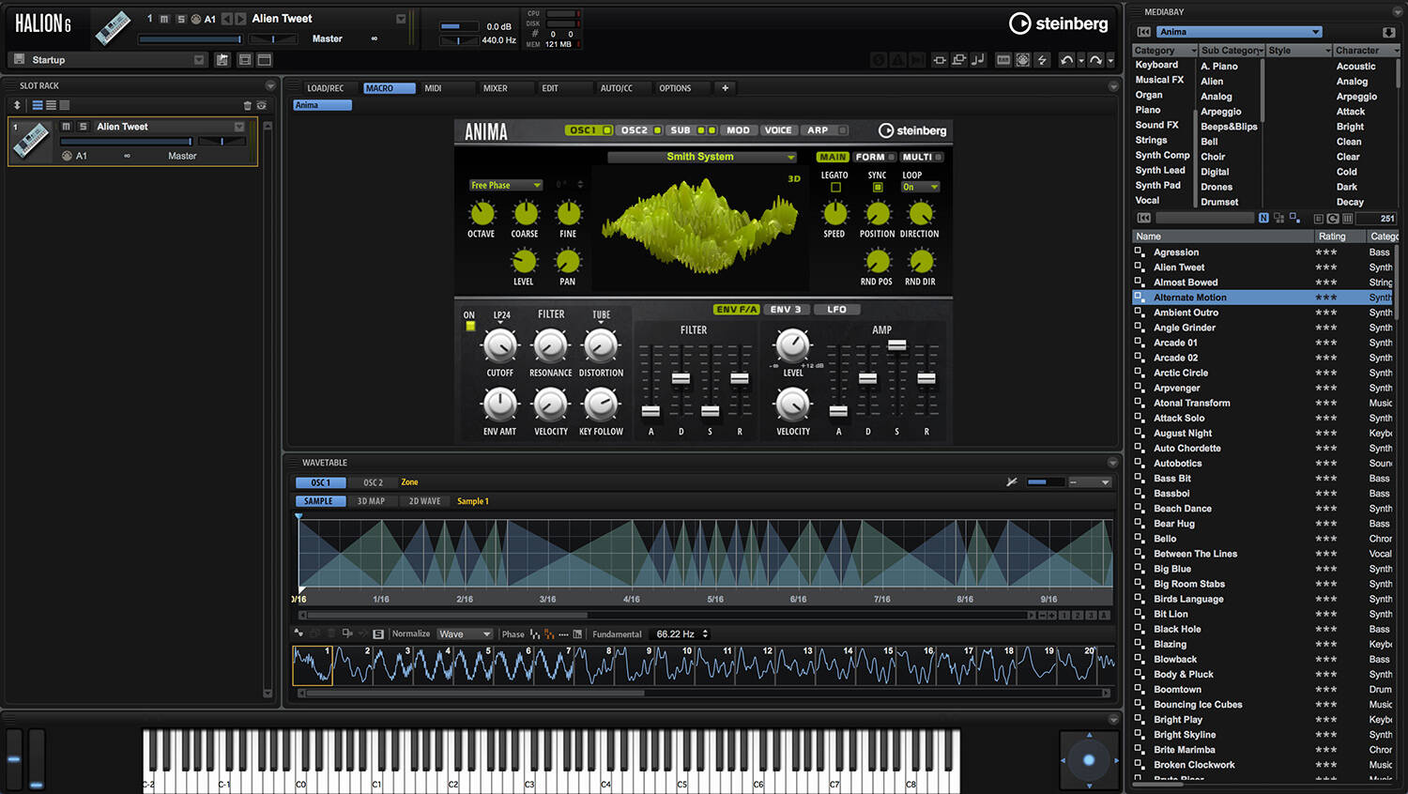
Task: Click the wrench icon in the Wavetable toolbar
Action: 1011,481
